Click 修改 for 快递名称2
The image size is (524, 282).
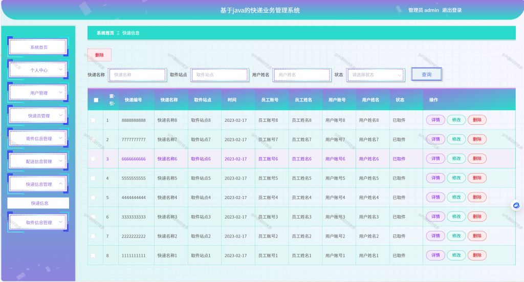coord(456,236)
